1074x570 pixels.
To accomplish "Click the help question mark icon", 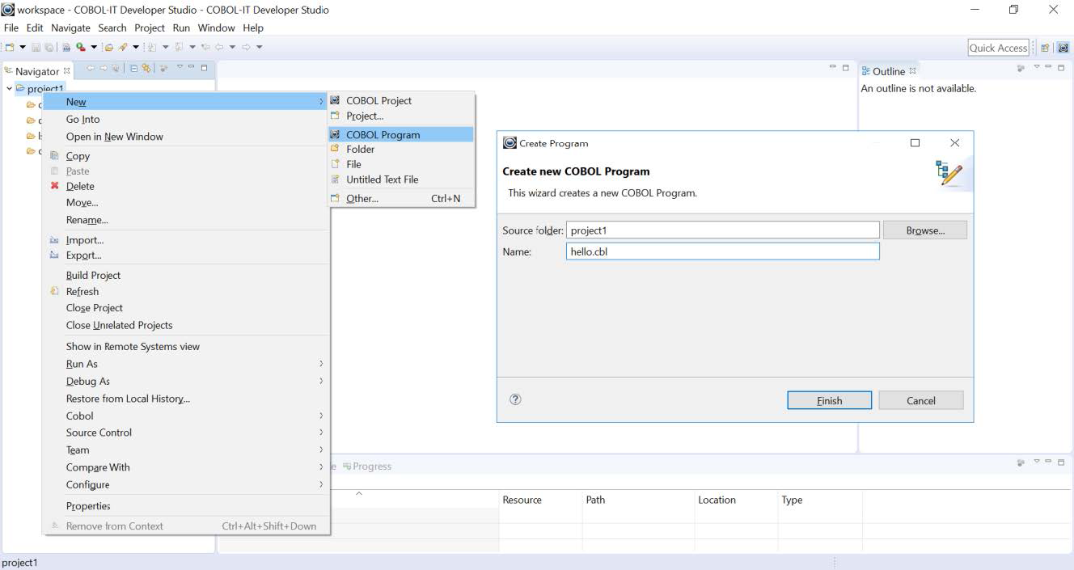I will coord(515,399).
